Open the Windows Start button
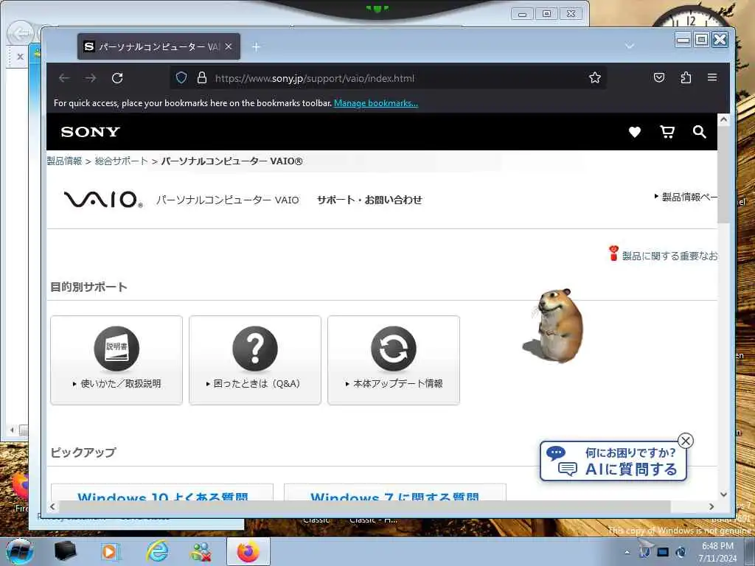The width and height of the screenshot is (755, 566). (18, 552)
